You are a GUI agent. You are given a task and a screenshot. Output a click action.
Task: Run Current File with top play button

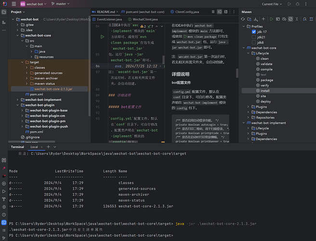click(x=289, y=4)
